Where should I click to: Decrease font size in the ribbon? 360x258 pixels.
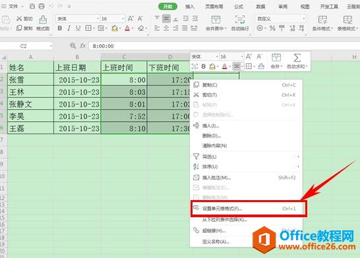point(140,18)
